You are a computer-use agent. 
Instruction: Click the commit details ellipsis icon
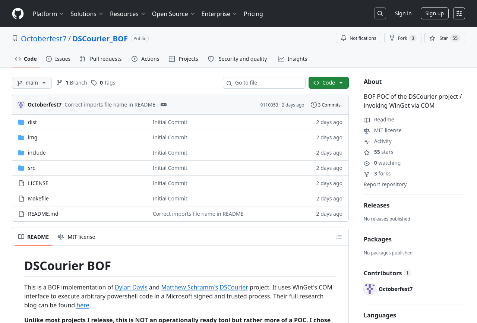[164, 105]
